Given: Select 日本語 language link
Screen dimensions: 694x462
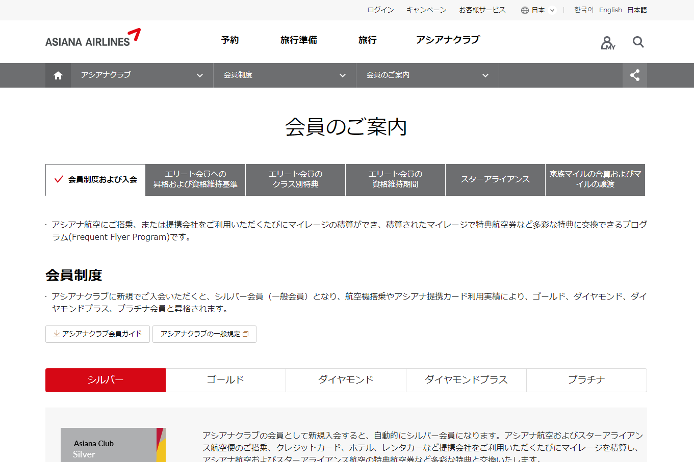Looking at the screenshot, I should [x=637, y=10].
